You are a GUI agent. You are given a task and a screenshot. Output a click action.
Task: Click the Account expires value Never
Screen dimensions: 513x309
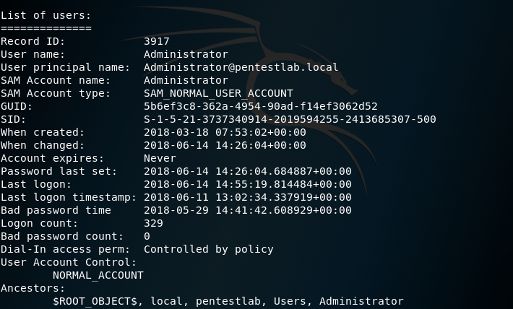pyautogui.click(x=160, y=158)
